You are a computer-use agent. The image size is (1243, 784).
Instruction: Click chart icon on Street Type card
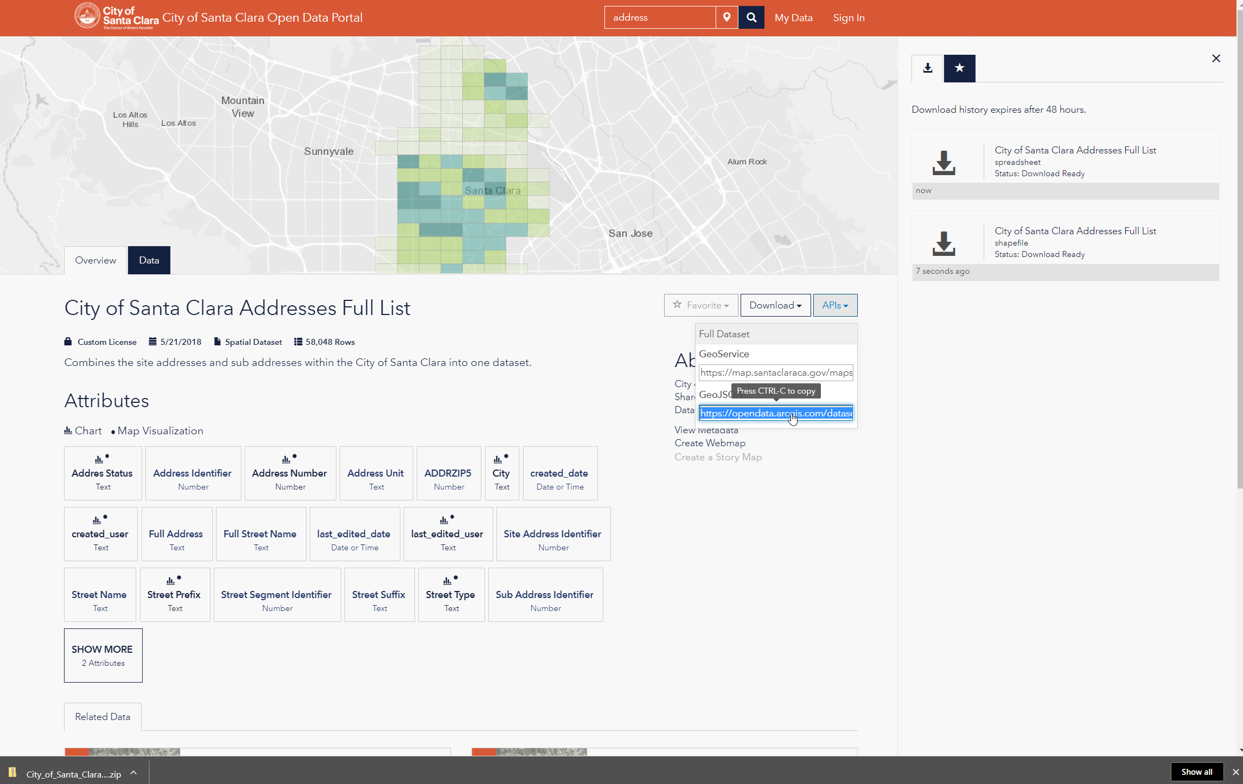[x=447, y=581]
